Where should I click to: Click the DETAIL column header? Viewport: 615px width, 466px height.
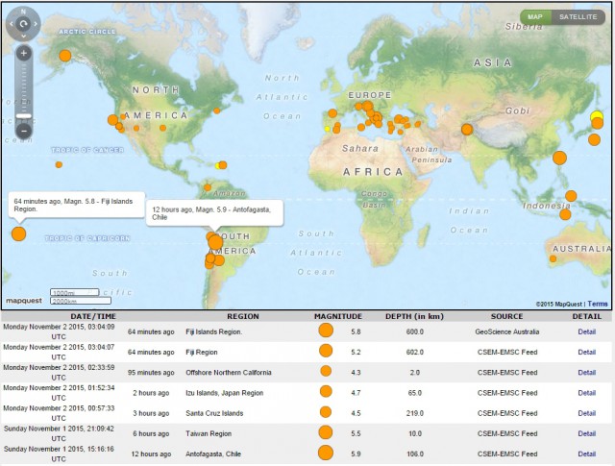pyautogui.click(x=586, y=316)
